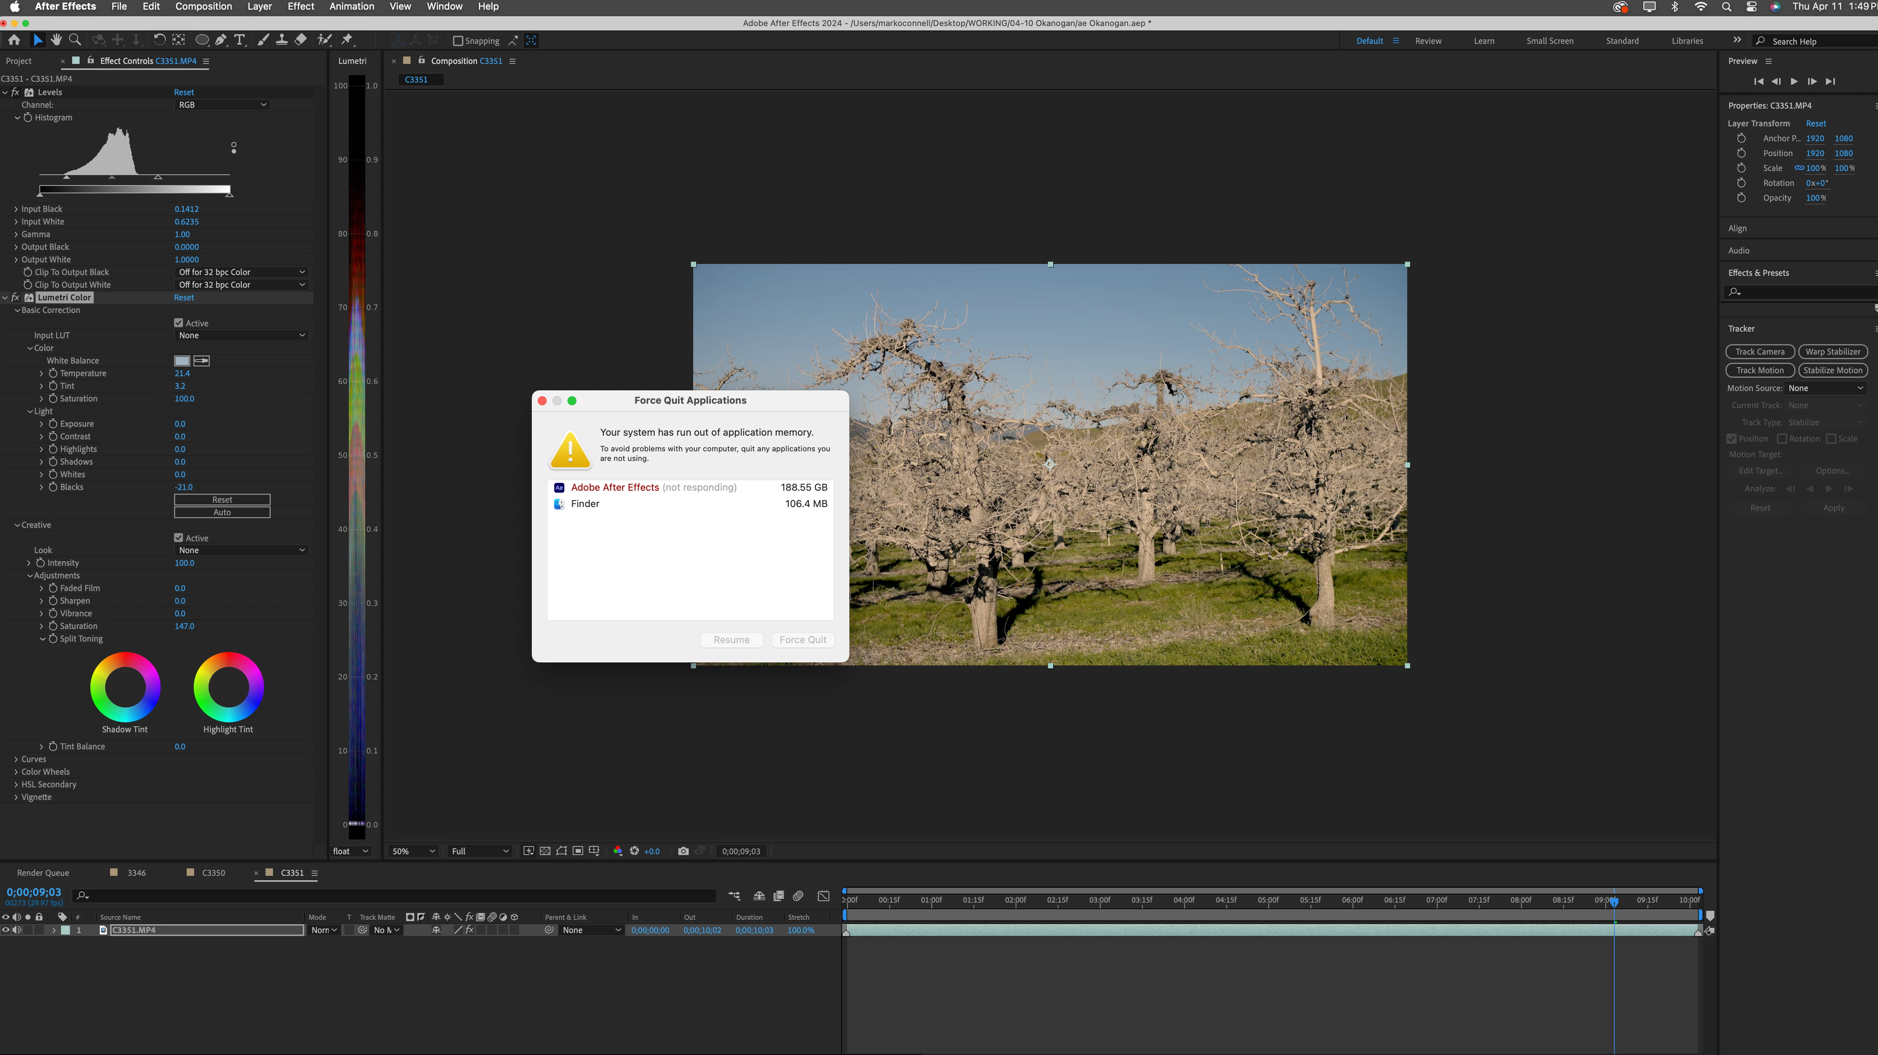Select the Zoom magnifier tool
Screen dimensions: 1878x1055
(74, 40)
